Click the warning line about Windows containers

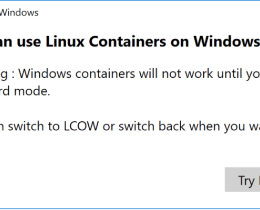tap(130, 74)
